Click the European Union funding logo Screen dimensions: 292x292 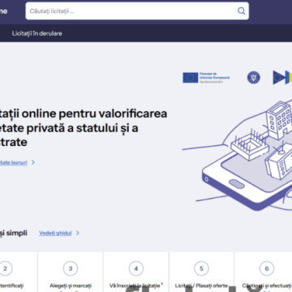tap(206, 77)
